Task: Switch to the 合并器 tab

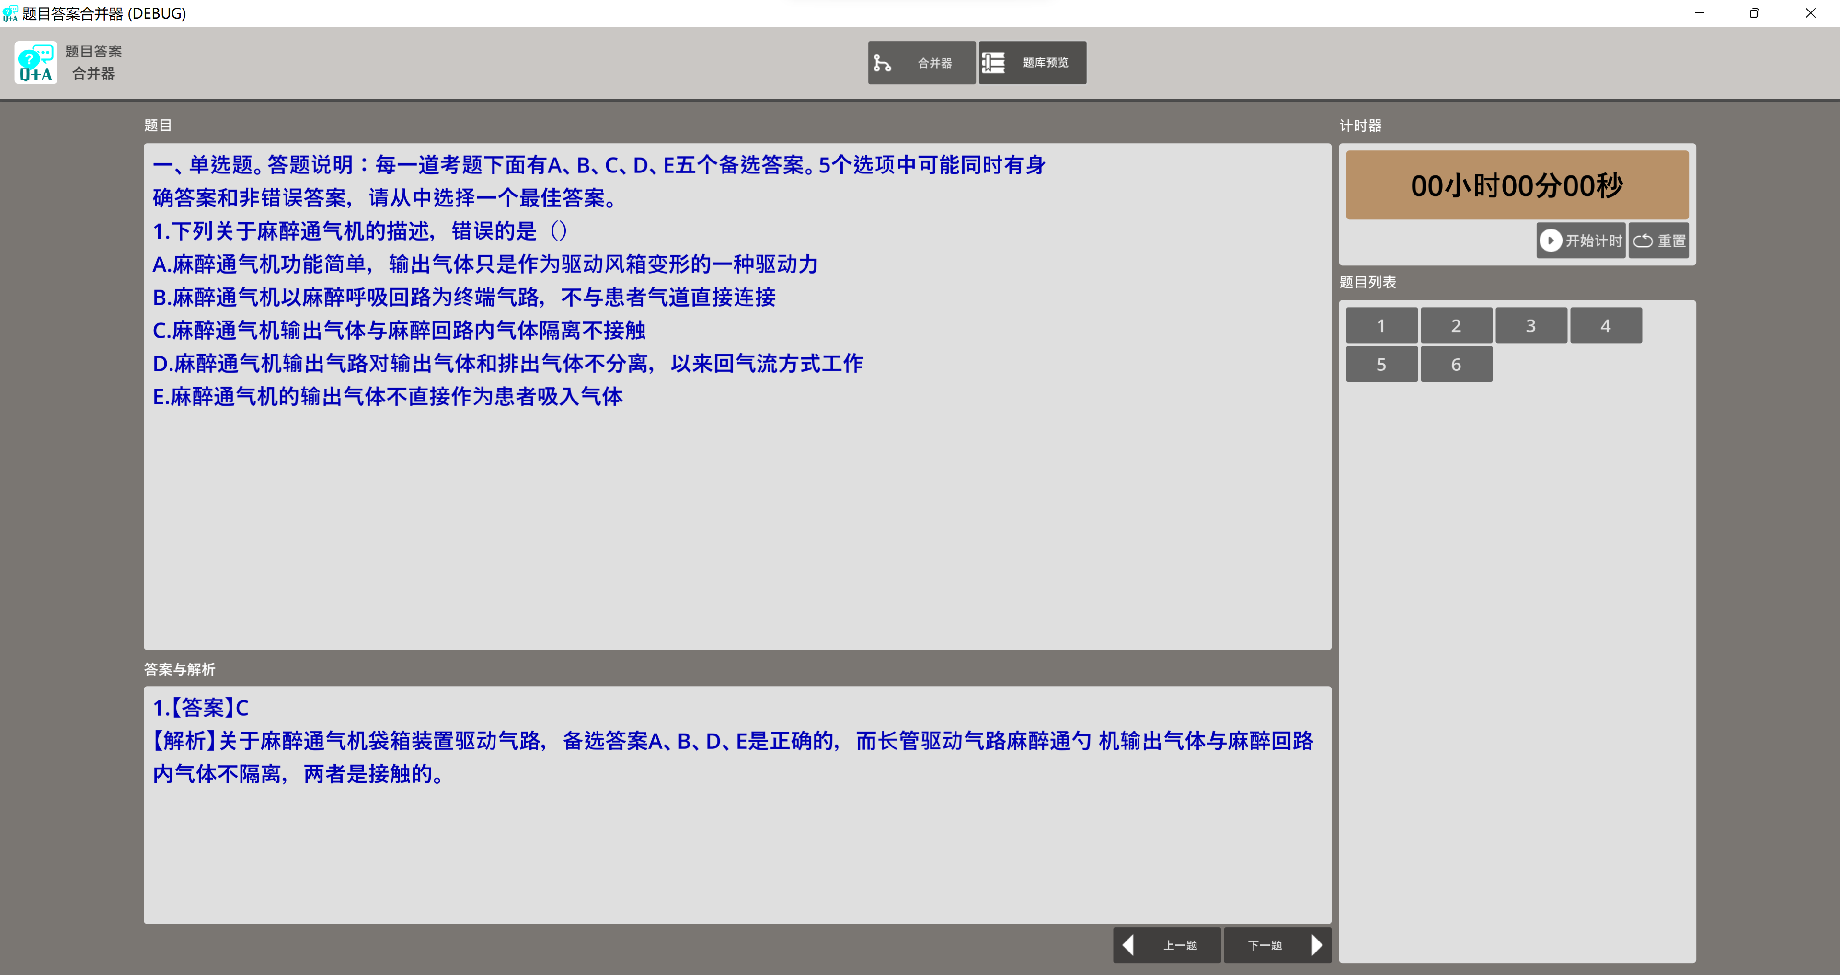Action: [x=921, y=63]
